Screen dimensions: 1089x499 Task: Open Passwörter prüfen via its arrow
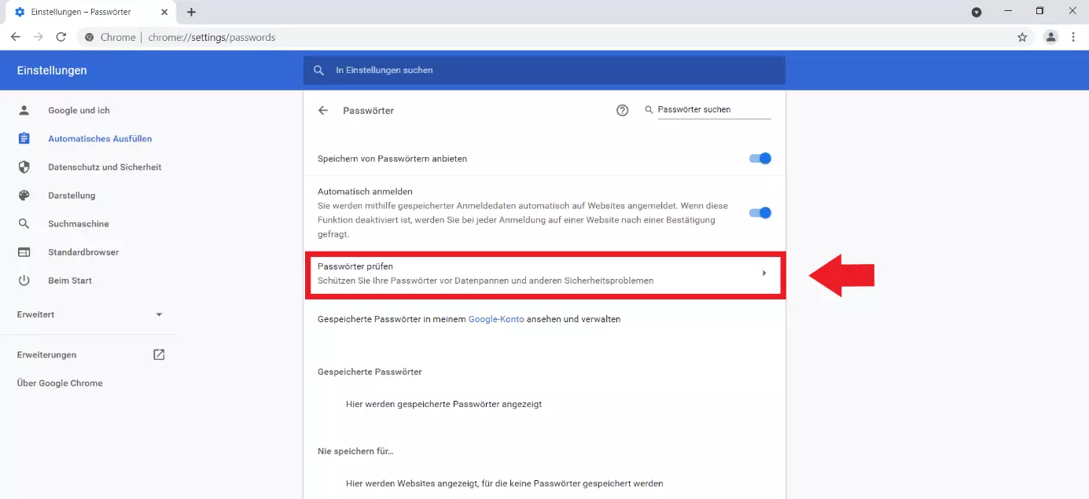(764, 273)
